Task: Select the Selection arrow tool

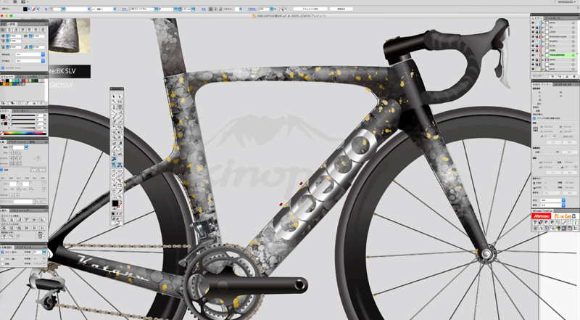Action: (114, 96)
